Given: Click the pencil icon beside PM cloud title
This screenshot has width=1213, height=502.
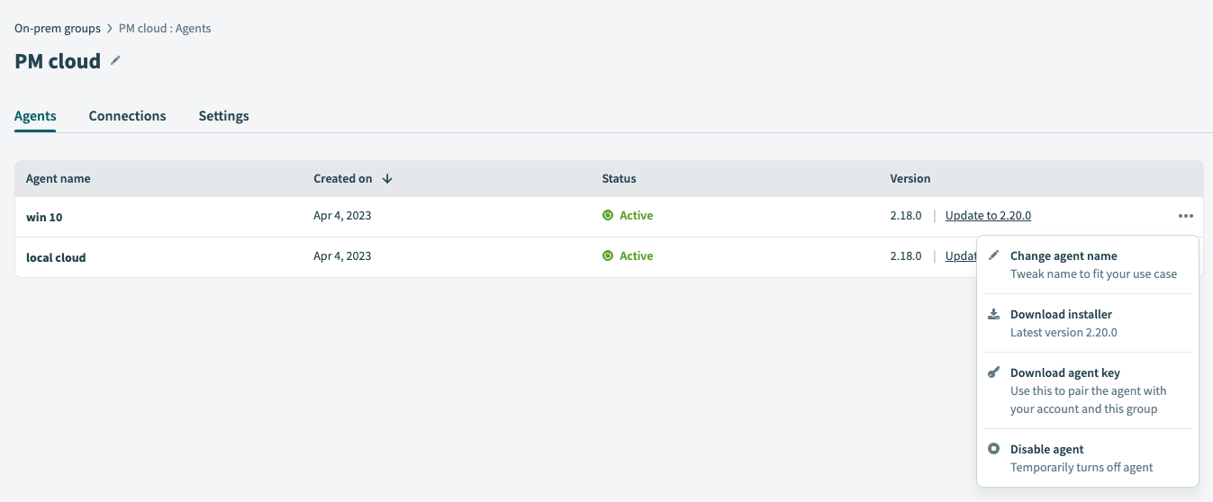Looking at the screenshot, I should (x=114, y=61).
